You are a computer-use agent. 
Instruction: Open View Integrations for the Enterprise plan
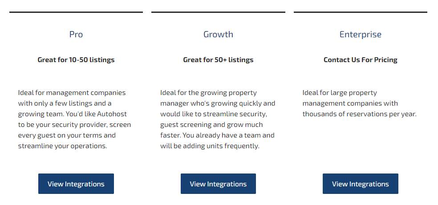point(361,184)
